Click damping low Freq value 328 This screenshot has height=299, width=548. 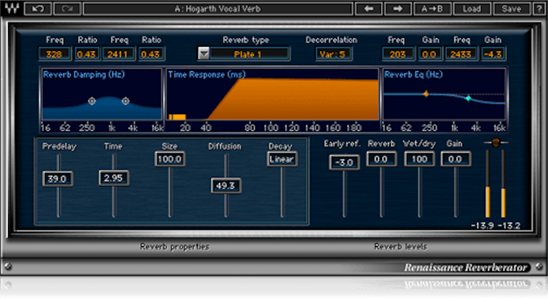(x=54, y=54)
